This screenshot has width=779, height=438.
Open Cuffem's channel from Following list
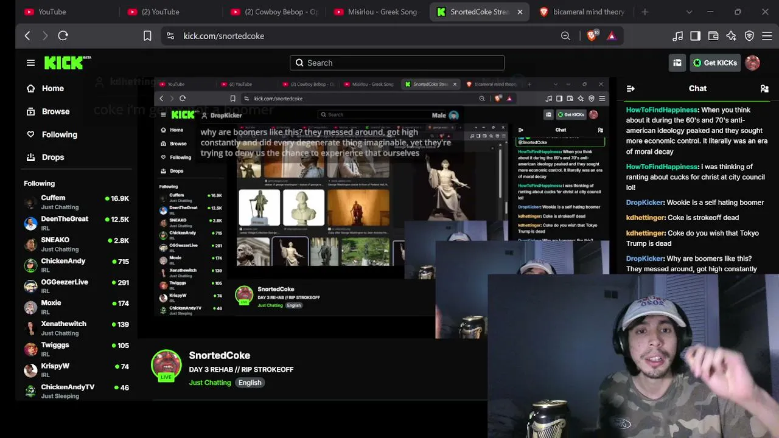[76, 202]
